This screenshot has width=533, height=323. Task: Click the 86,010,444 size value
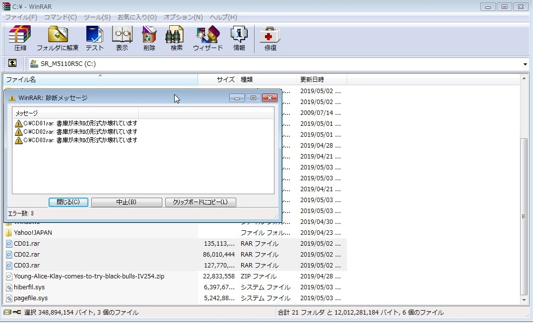219,255
